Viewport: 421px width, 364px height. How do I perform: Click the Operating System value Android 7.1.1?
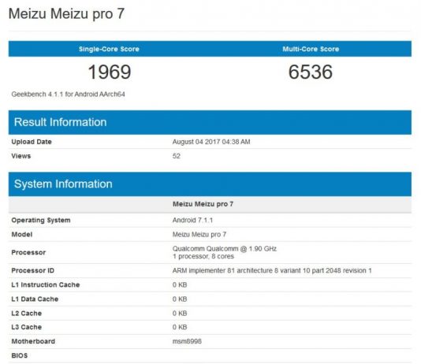(x=192, y=220)
